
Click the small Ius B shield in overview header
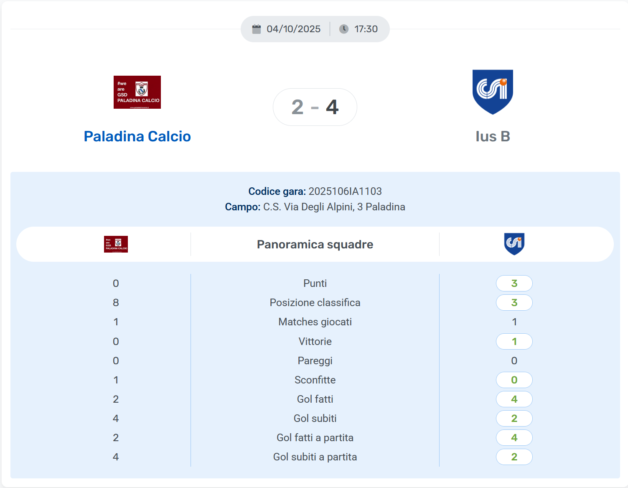click(514, 244)
